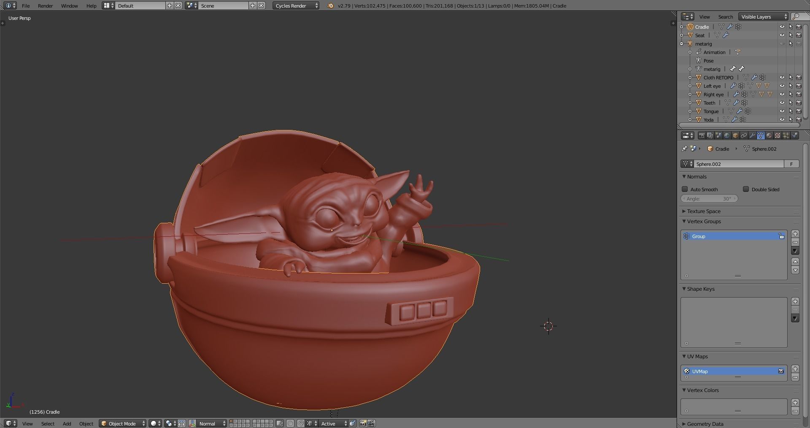Adjust the Auto Smooth Angle slider
The height and width of the screenshot is (428, 810).
pos(709,198)
